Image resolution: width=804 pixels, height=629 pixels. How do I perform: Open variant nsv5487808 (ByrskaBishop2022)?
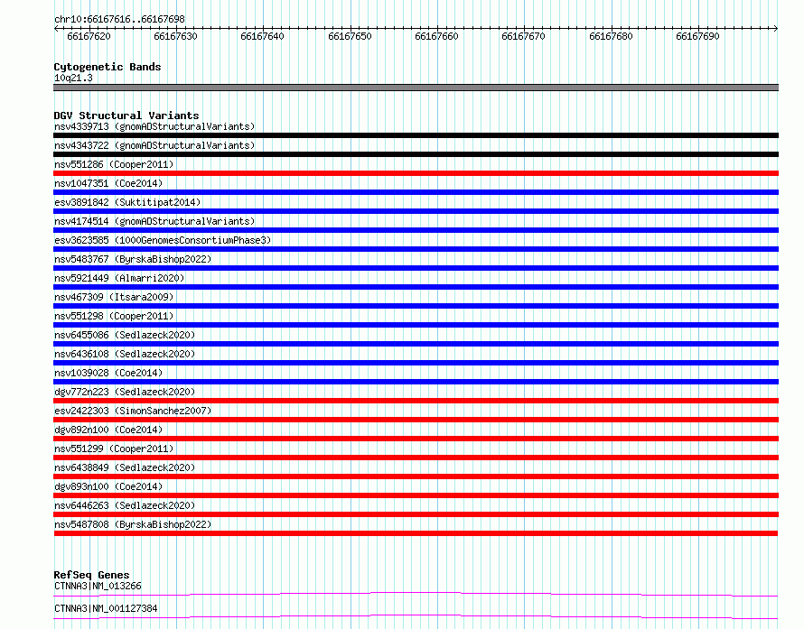tap(133, 524)
